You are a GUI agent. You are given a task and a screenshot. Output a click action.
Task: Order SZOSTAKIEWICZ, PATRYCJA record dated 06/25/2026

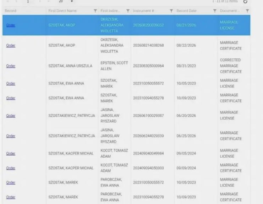11,136
